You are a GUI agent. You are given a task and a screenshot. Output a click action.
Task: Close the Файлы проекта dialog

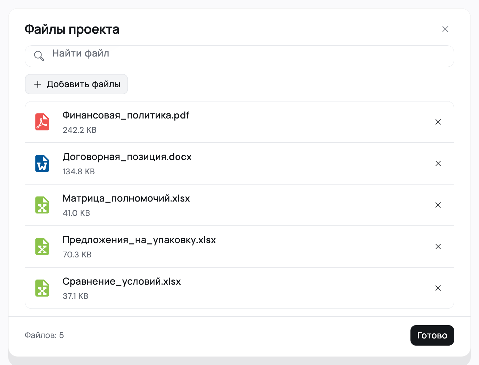point(445,29)
